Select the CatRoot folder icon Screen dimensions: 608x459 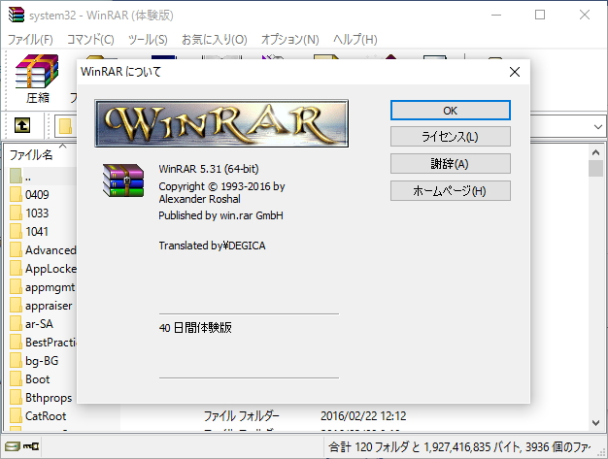(16, 415)
